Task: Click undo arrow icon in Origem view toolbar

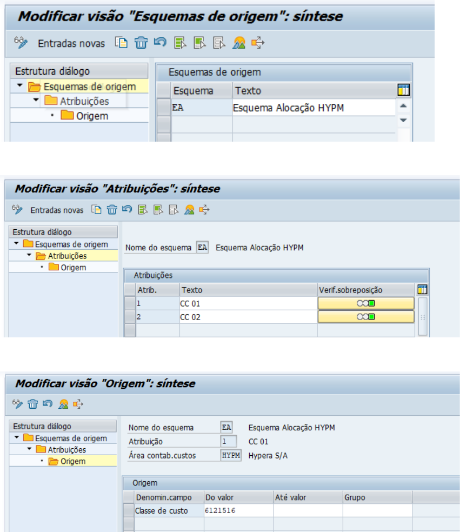Action: [x=48, y=403]
